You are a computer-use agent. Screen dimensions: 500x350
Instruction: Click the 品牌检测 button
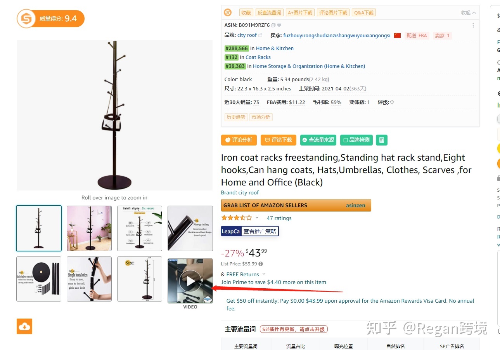[356, 140]
